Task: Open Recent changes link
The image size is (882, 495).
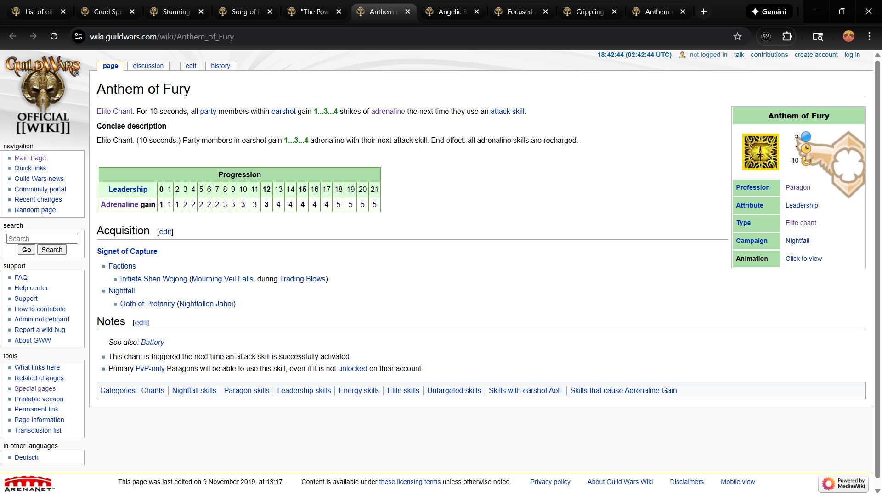Action: pyautogui.click(x=38, y=199)
